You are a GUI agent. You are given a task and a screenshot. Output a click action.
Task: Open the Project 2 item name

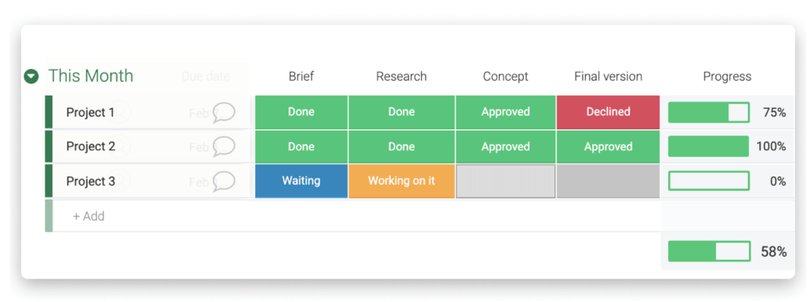pyautogui.click(x=90, y=146)
